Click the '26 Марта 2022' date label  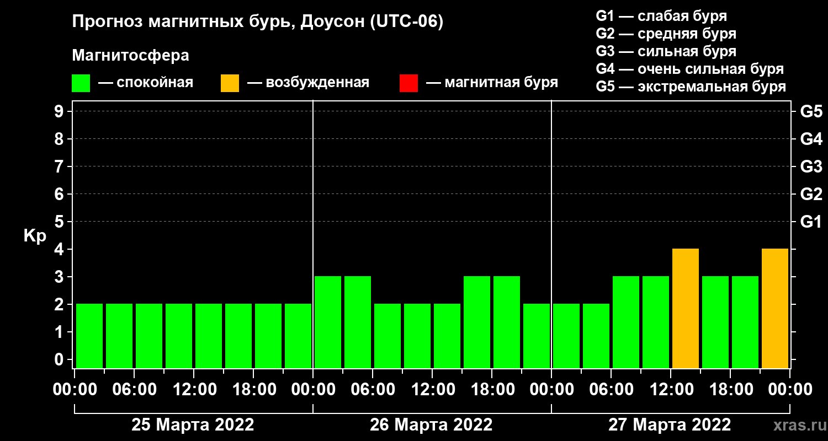(431, 425)
